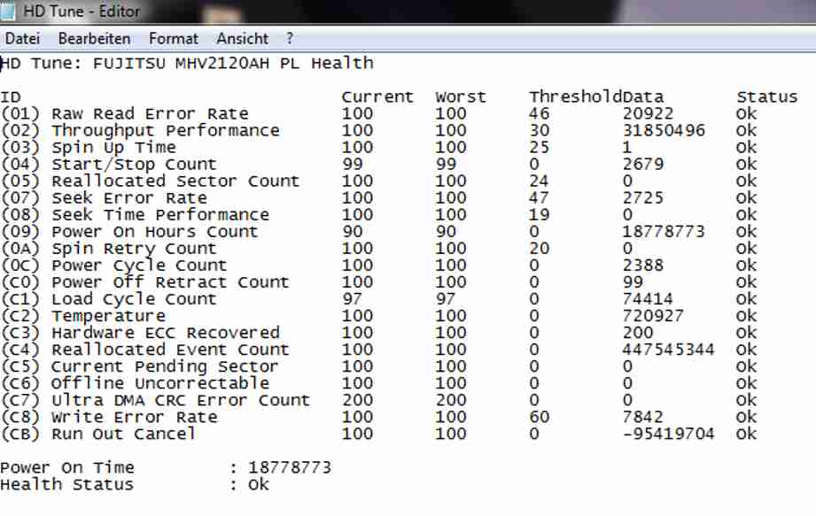Click the 'Reallocated Sector Count' text
This screenshot has width=816, height=516.
pyautogui.click(x=175, y=181)
